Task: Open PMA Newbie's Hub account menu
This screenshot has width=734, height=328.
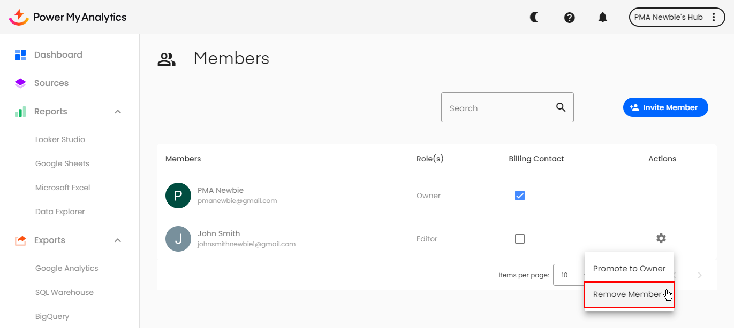Action: click(675, 17)
